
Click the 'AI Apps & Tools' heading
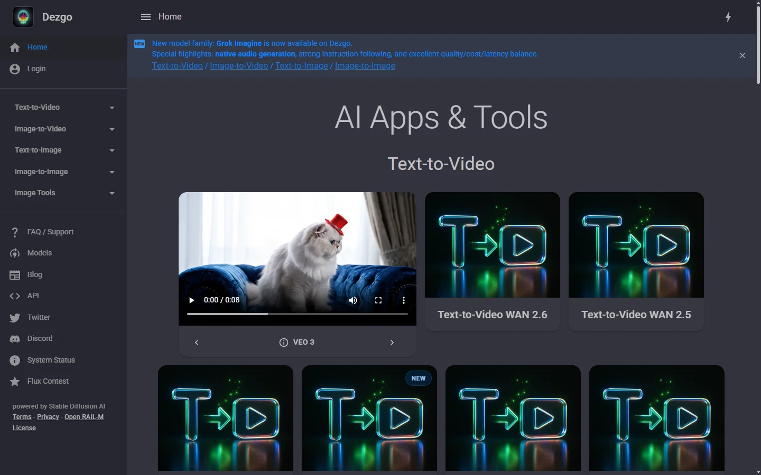441,117
